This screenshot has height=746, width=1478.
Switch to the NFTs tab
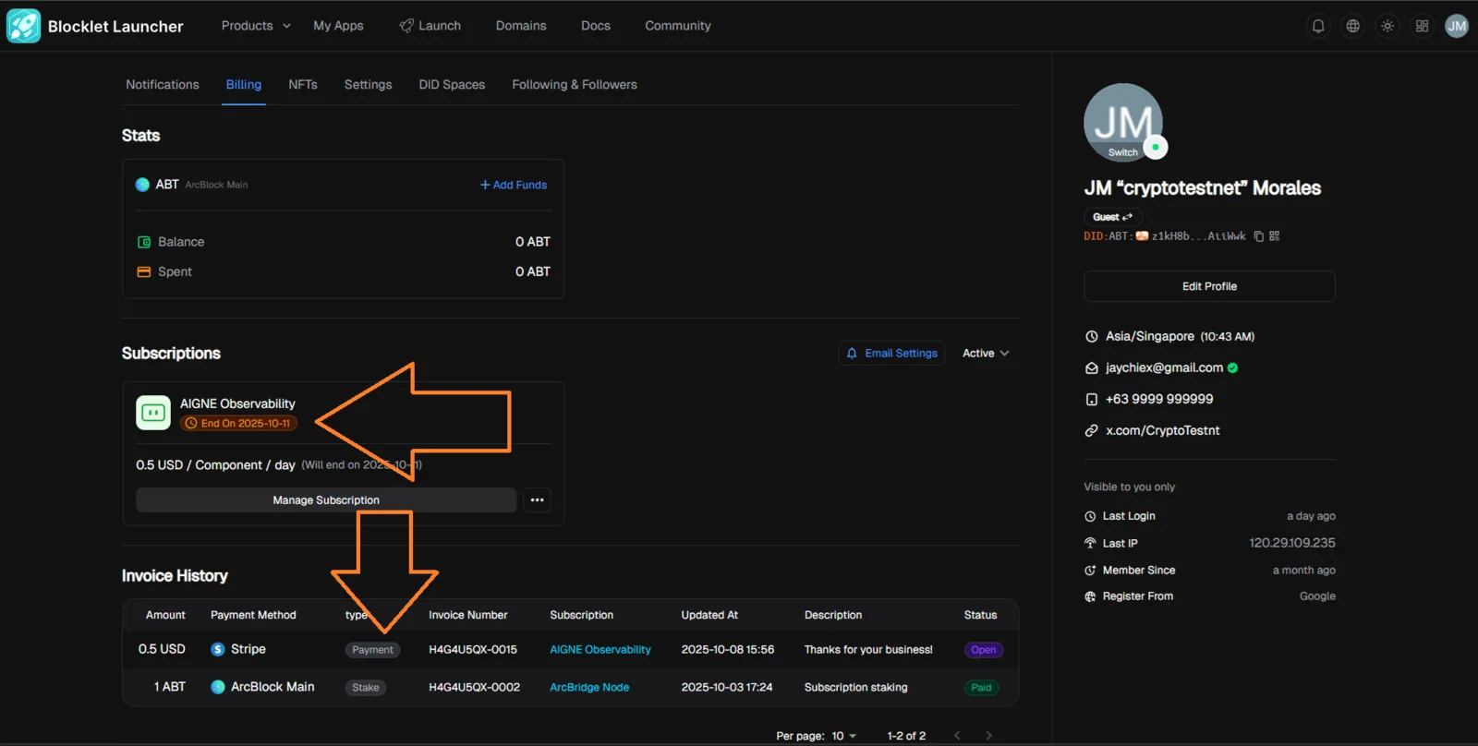[x=303, y=85]
